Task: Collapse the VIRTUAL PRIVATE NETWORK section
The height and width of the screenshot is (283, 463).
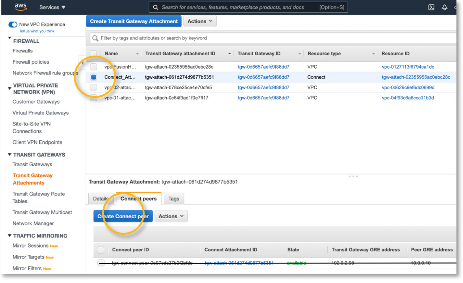Action: pyautogui.click(x=10, y=87)
